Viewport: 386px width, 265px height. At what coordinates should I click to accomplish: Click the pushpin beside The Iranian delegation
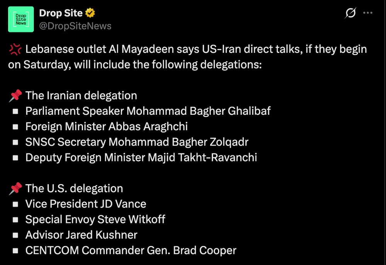pos(15,96)
